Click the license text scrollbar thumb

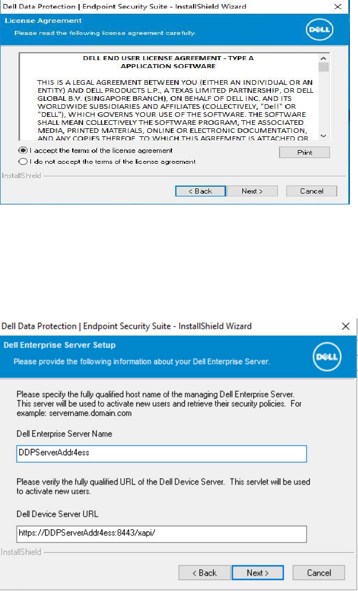click(x=324, y=68)
